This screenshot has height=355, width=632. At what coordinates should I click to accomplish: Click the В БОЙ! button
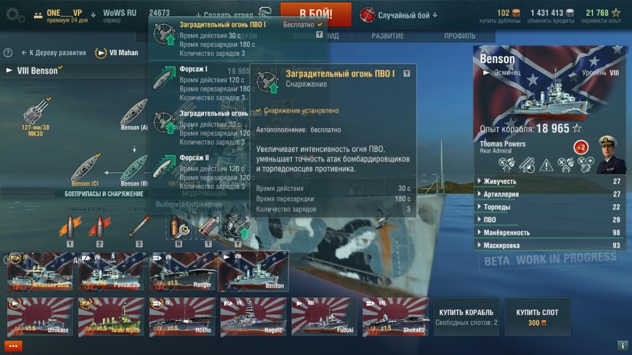point(315,15)
